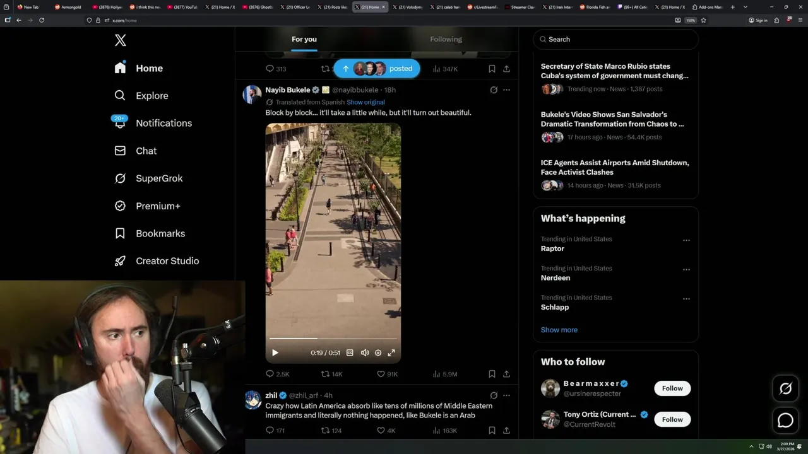Open Notifications in the sidebar
This screenshot has height=454, width=808.
[x=153, y=123]
